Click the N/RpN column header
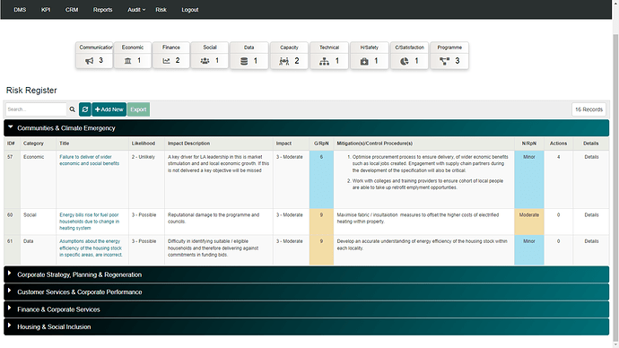619x348 pixels. pos(529,144)
